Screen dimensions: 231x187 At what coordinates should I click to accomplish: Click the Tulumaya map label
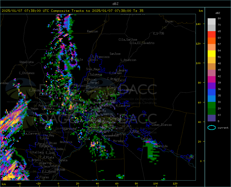click(96, 74)
